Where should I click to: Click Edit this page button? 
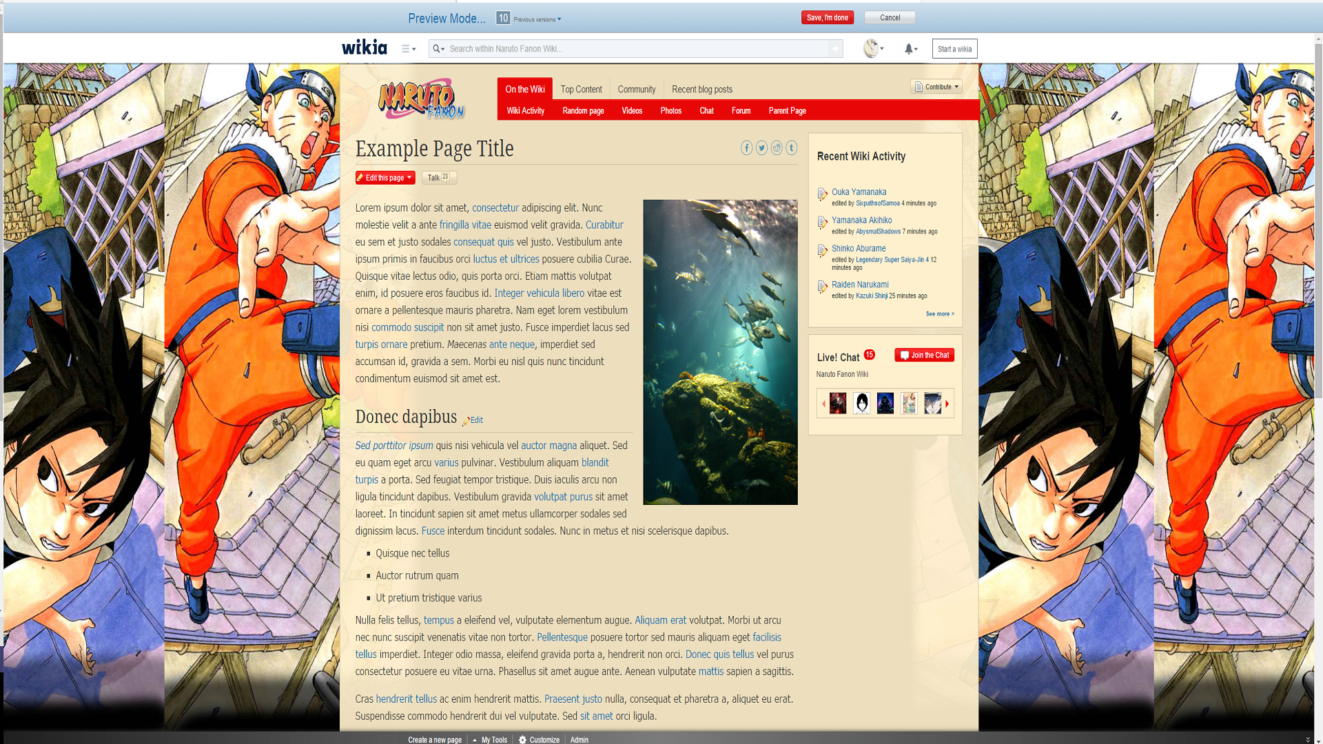coord(380,178)
